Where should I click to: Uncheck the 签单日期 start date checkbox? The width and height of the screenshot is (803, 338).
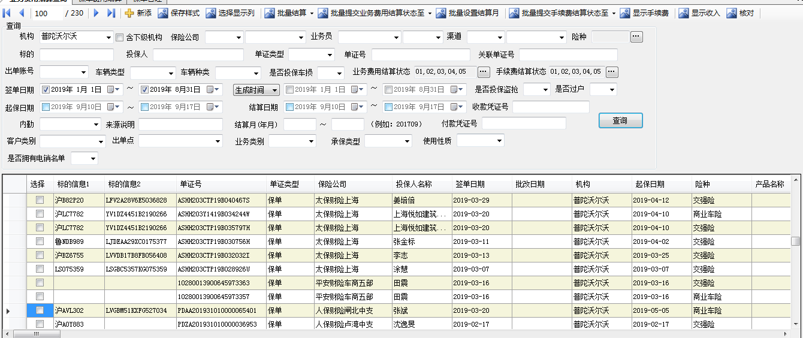click(x=46, y=90)
